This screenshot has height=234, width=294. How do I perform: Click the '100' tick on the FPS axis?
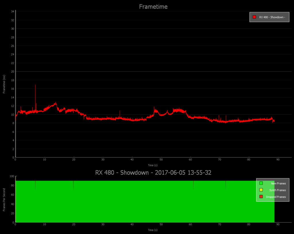point(12,176)
